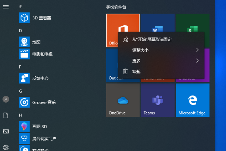The image size is (226, 151).
Task: Click the Groove 音乐 label text
Action: [x=44, y=103]
